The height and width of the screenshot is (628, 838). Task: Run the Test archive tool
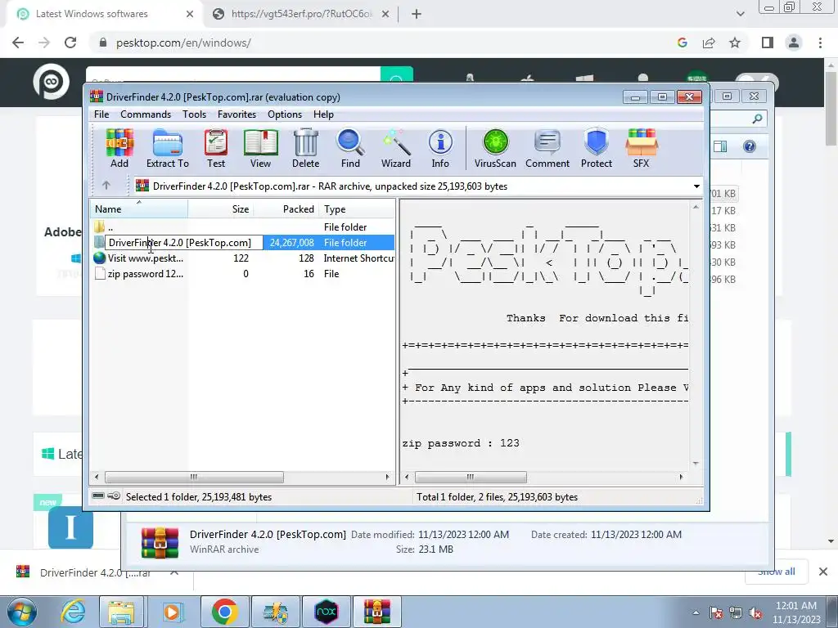click(216, 149)
